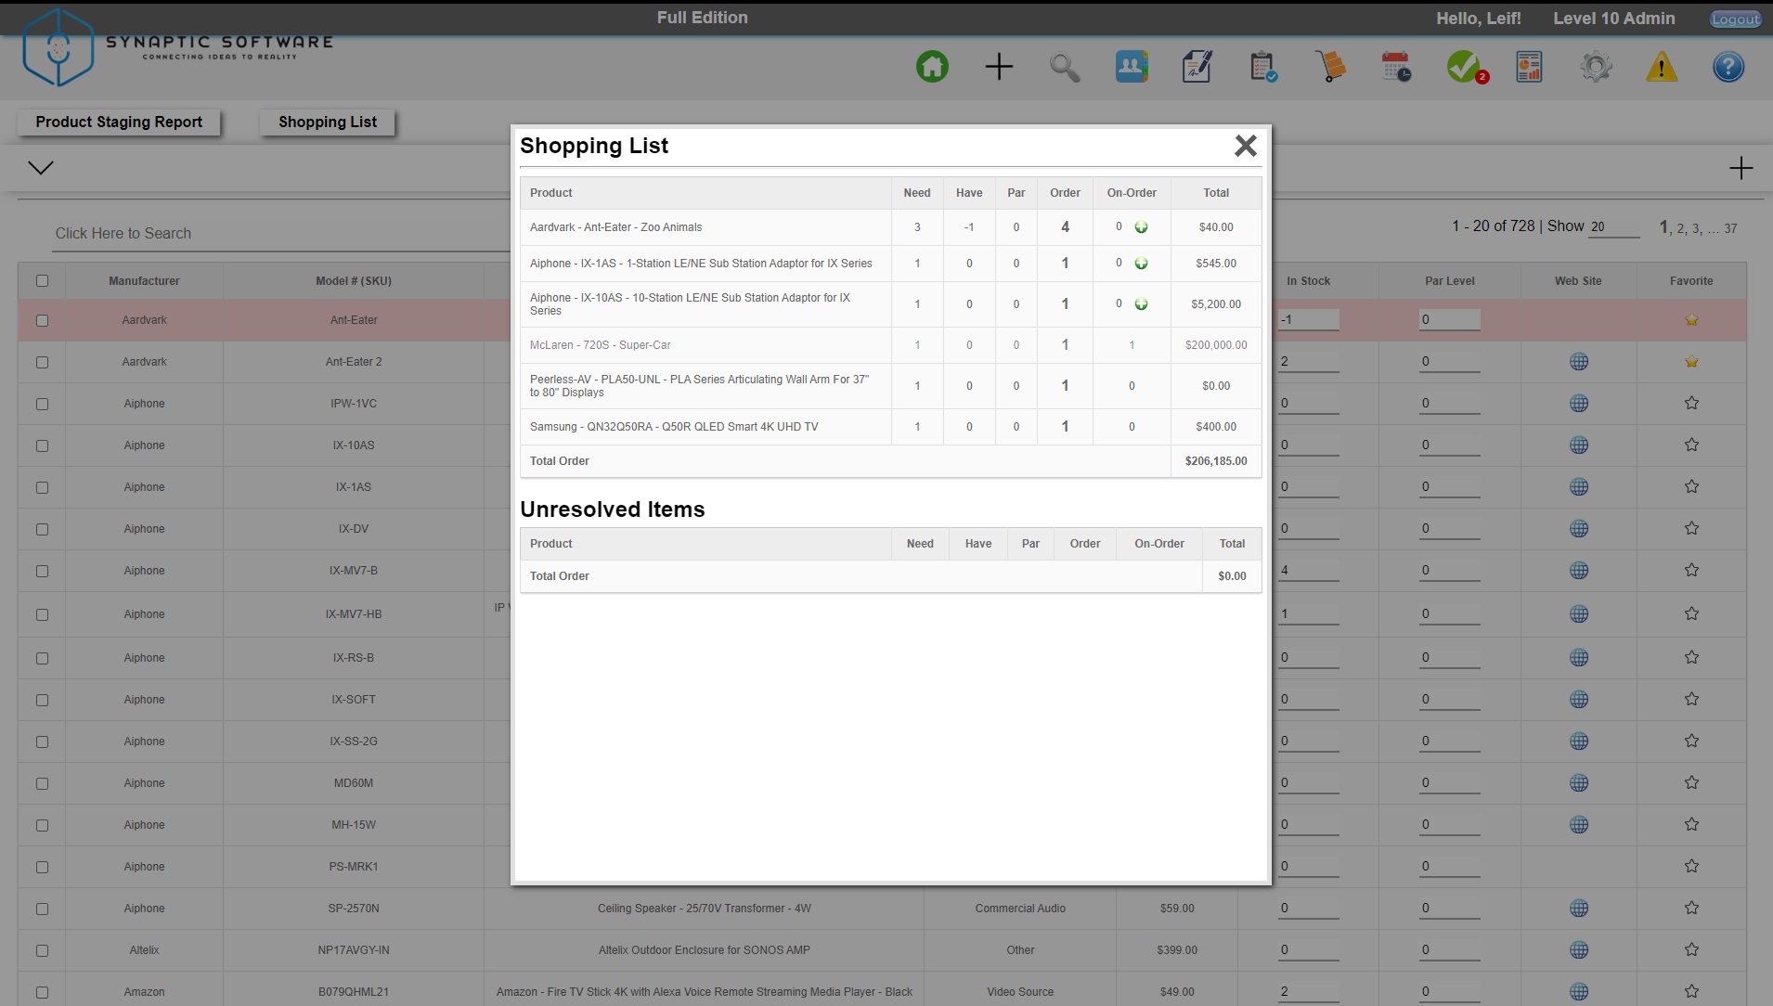Open the search magnifier tool
The height and width of the screenshot is (1006, 1773).
[x=1064, y=66]
